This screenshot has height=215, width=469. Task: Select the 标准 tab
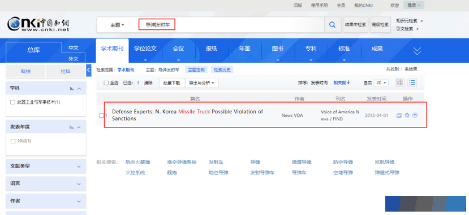(344, 49)
